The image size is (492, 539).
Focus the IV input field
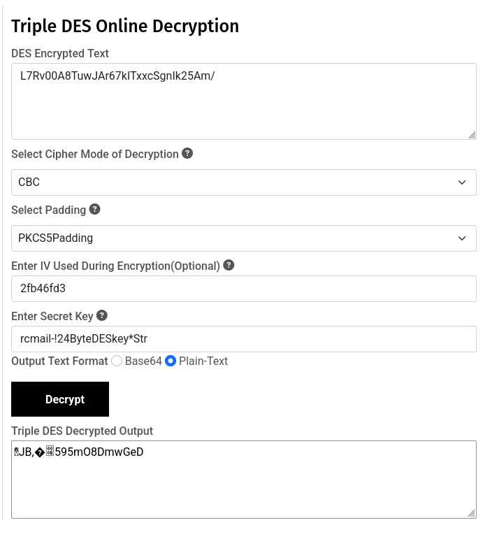pyautogui.click(x=243, y=289)
